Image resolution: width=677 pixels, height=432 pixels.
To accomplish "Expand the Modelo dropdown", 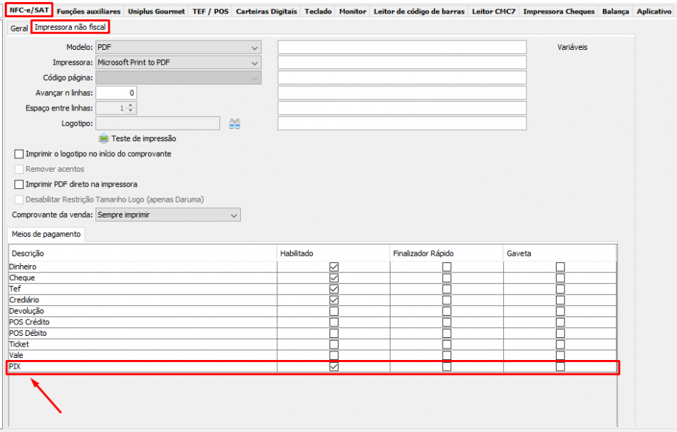I will pyautogui.click(x=254, y=48).
